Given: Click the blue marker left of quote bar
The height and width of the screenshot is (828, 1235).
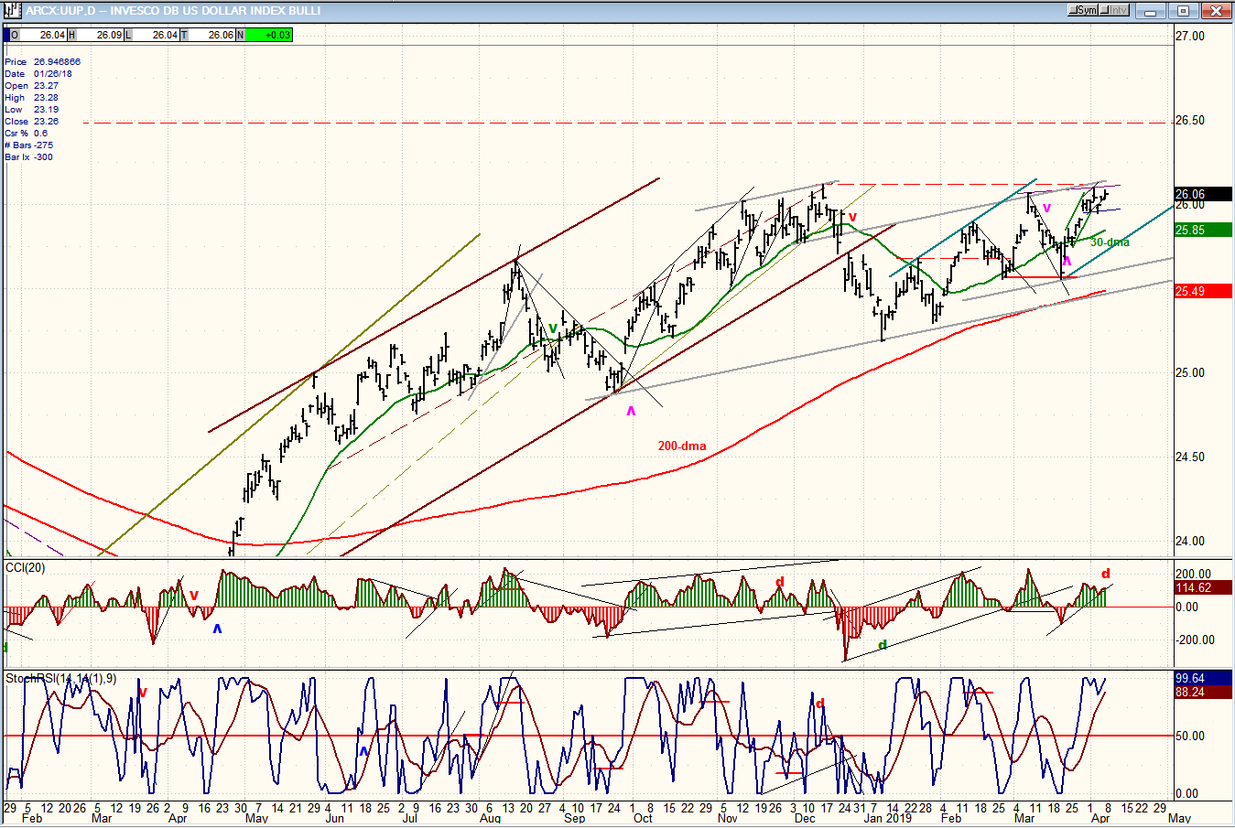Looking at the screenshot, I should (6, 35).
